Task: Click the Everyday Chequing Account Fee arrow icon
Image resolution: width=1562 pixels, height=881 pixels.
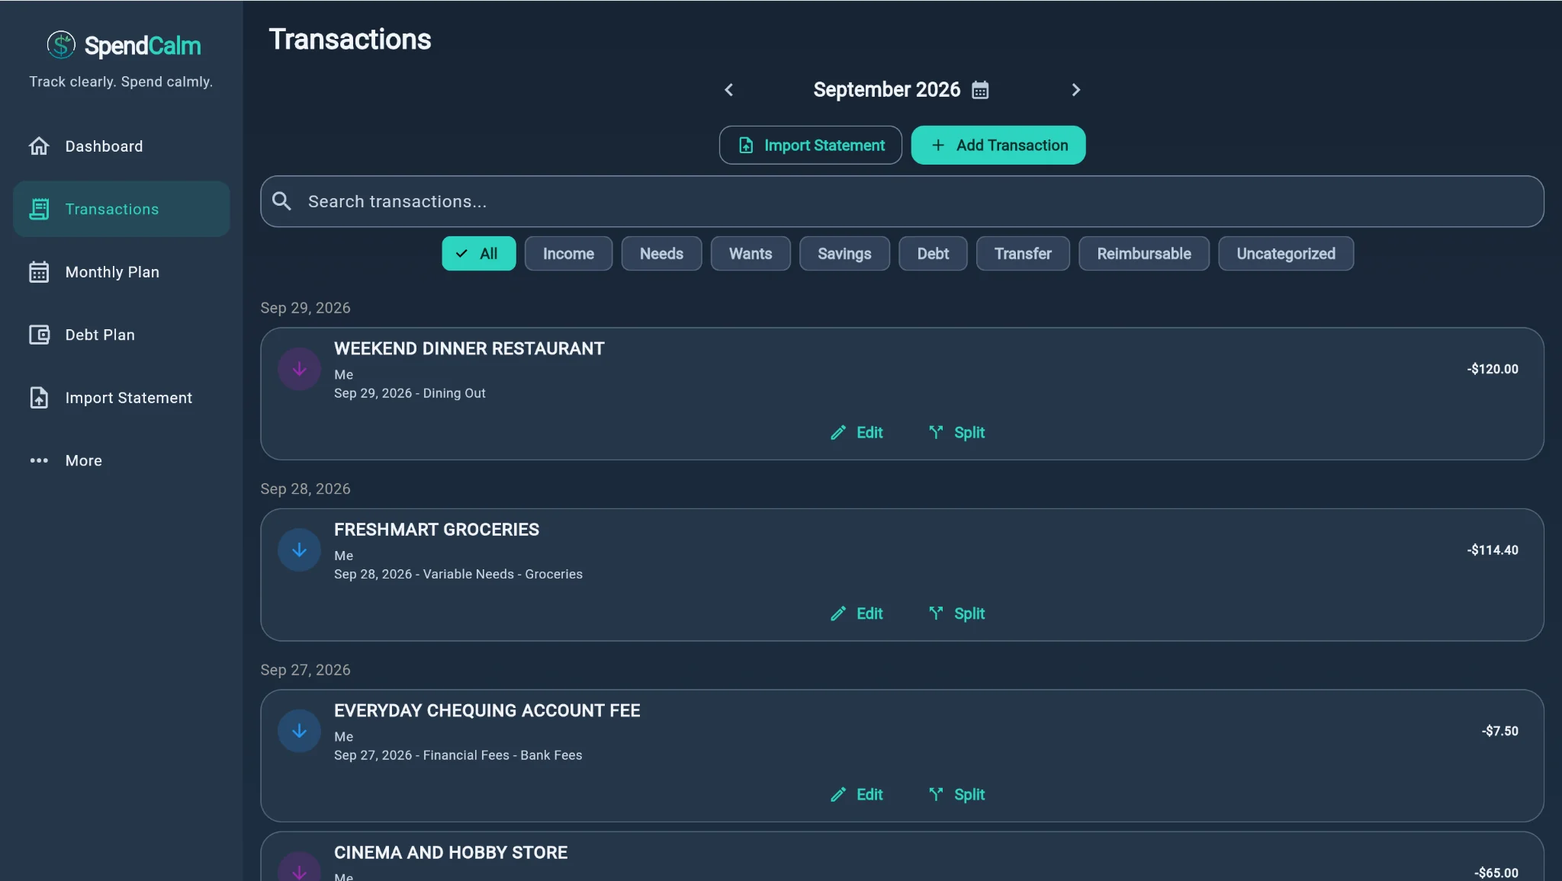Action: click(299, 731)
